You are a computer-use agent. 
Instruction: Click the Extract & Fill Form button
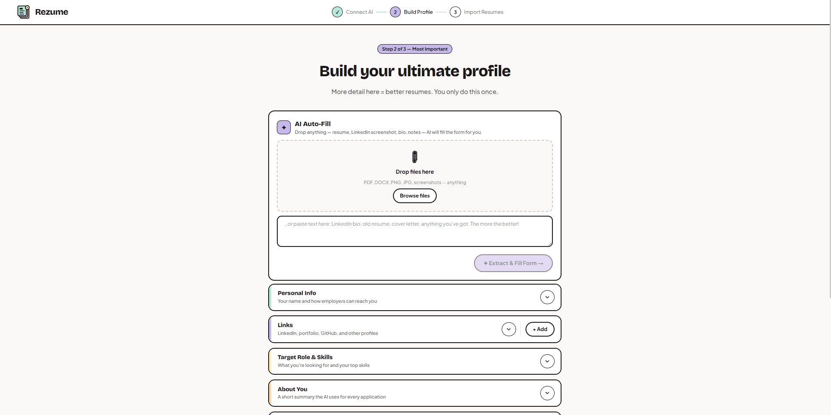(513, 263)
